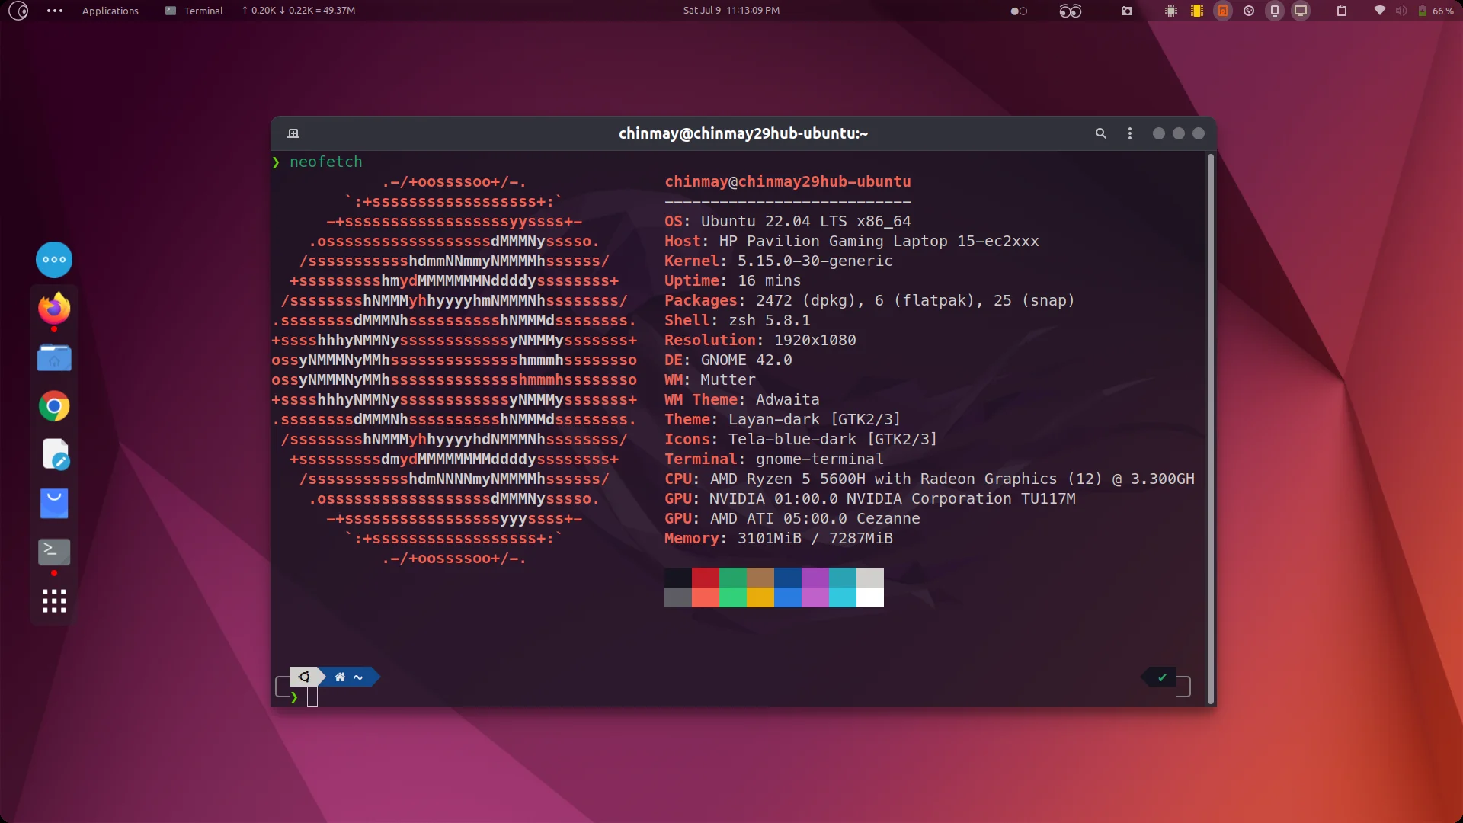Click the dark red swatch in neofetch palette
The height and width of the screenshot is (823, 1463).
pos(706,578)
